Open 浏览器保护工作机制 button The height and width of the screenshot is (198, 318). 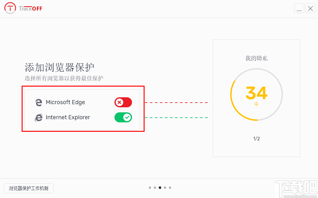point(29,188)
